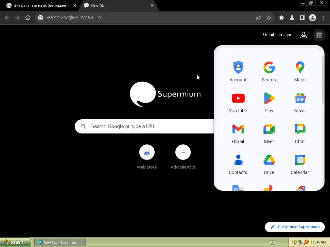The width and height of the screenshot is (330, 247).
Task: Select New Tab - Supermium taskbar button
Action: pyautogui.click(x=60, y=242)
